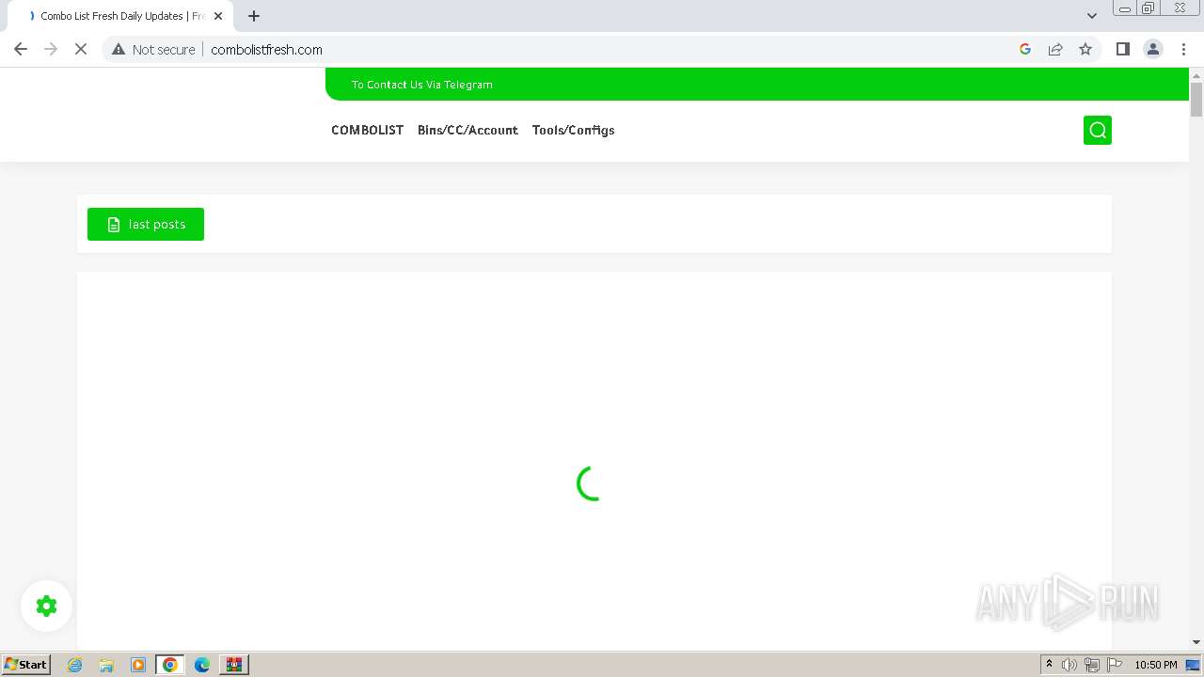Click the green search icon button
Image resolution: width=1204 pixels, height=677 pixels.
(x=1097, y=130)
